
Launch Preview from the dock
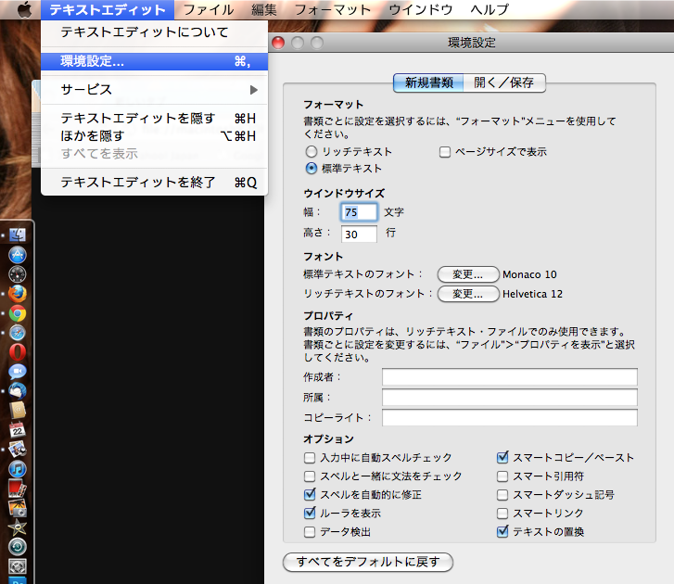pyautogui.click(x=18, y=449)
